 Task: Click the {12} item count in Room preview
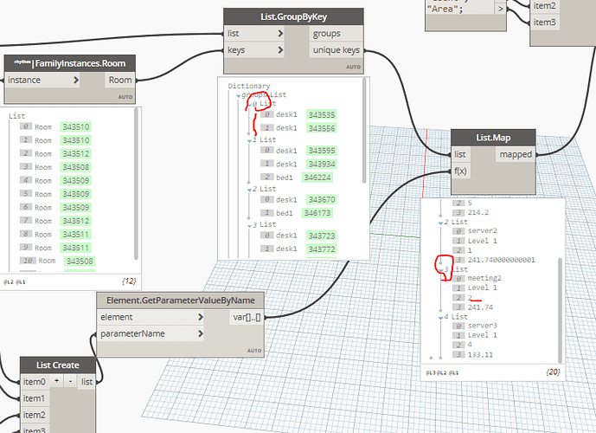pos(129,281)
